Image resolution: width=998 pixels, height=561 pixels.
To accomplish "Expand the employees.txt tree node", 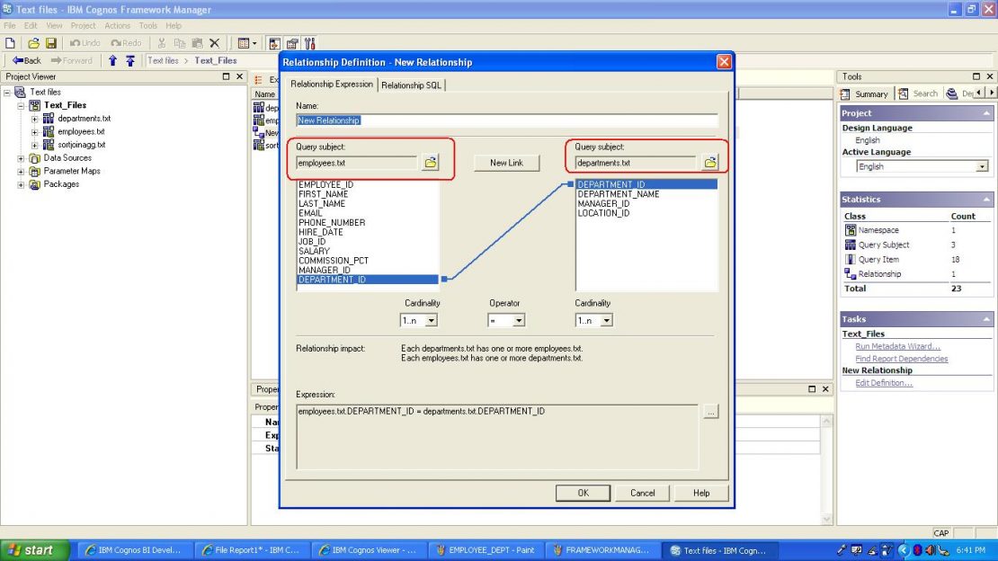I will pos(35,132).
